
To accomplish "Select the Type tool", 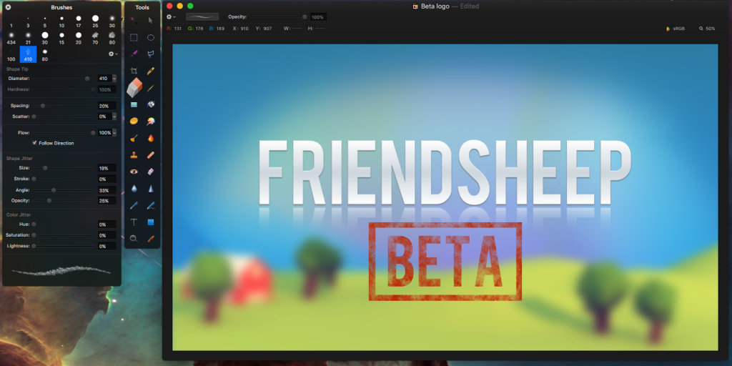I will coord(134,222).
